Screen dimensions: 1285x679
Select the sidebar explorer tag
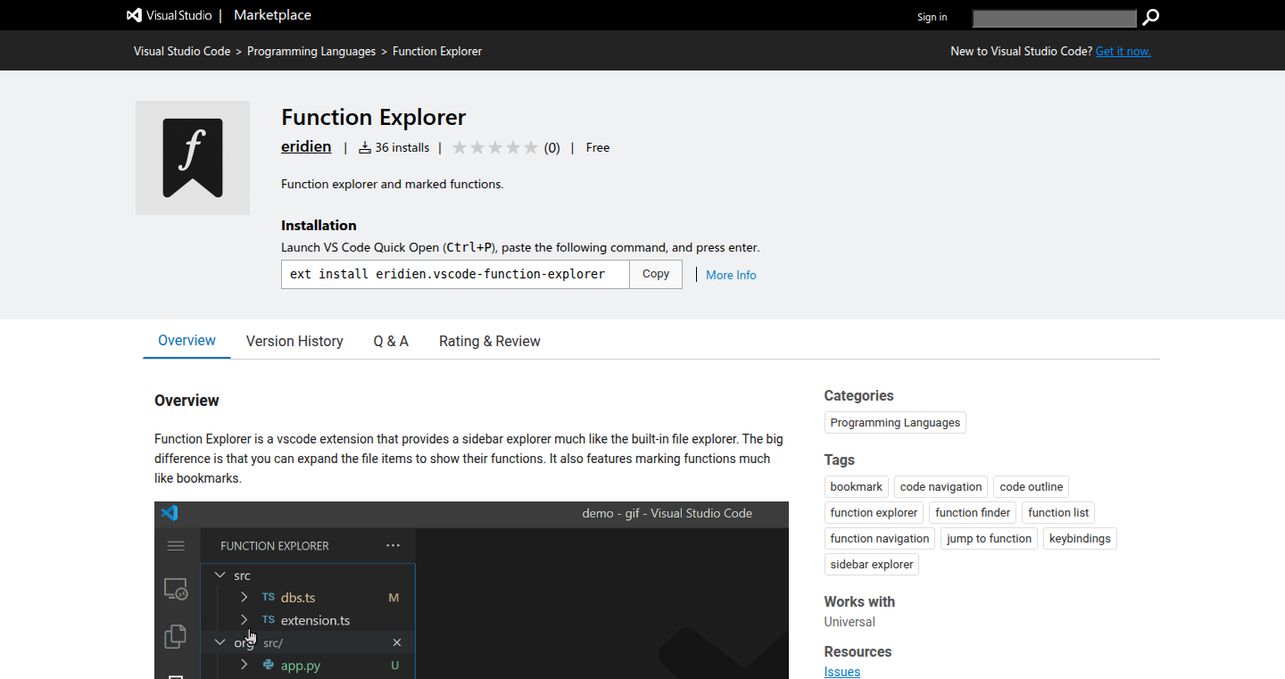click(x=872, y=564)
